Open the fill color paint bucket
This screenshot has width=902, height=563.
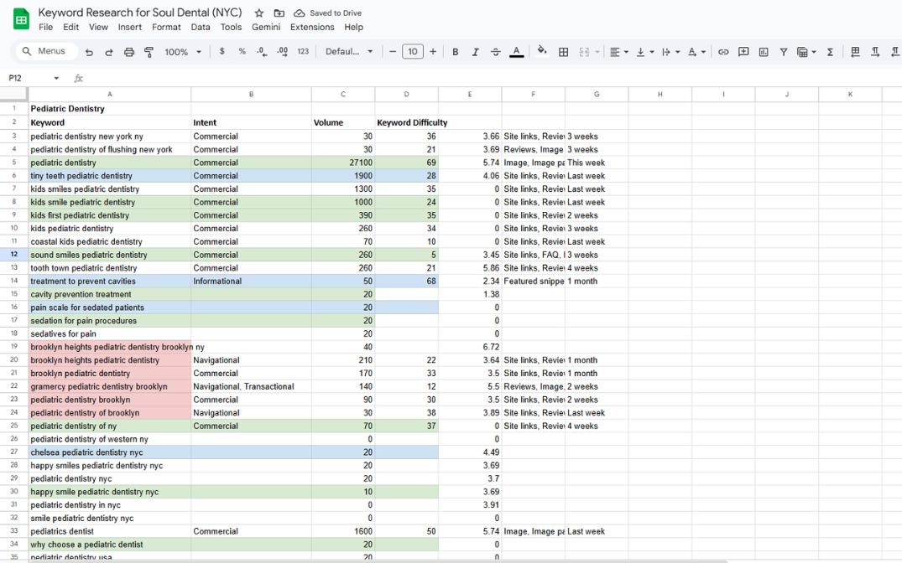tap(542, 51)
